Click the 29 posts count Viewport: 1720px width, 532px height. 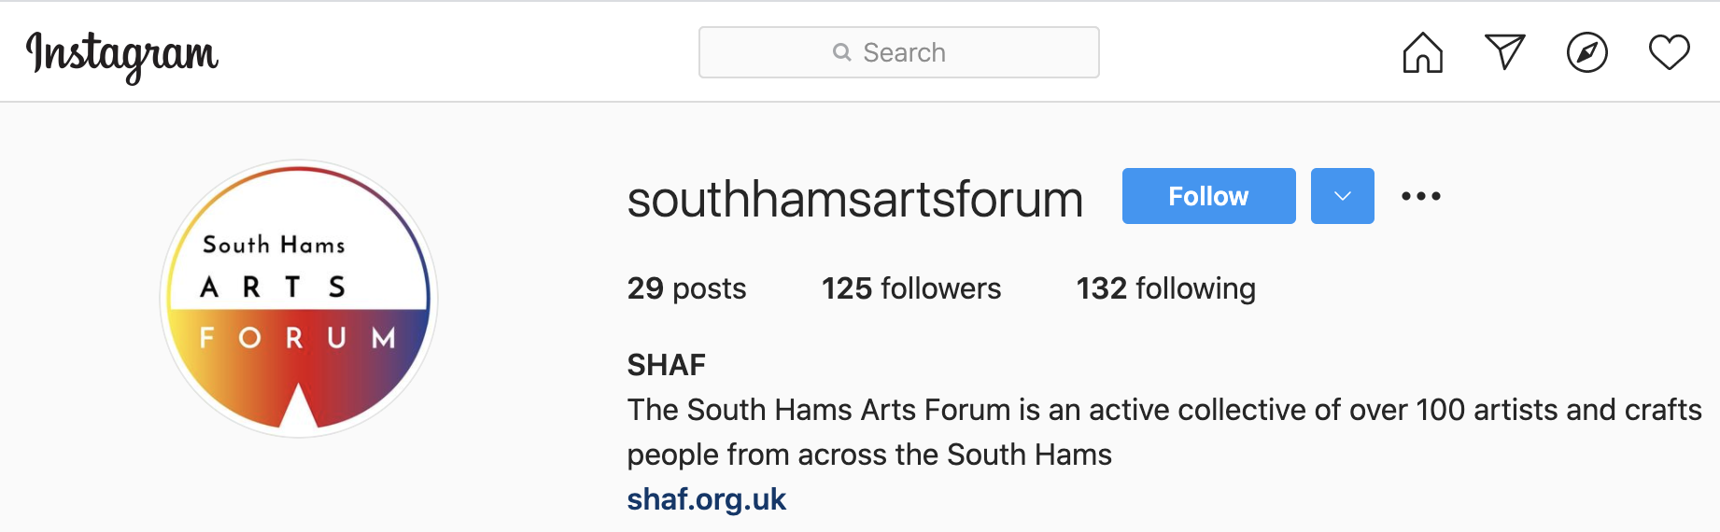(x=686, y=288)
